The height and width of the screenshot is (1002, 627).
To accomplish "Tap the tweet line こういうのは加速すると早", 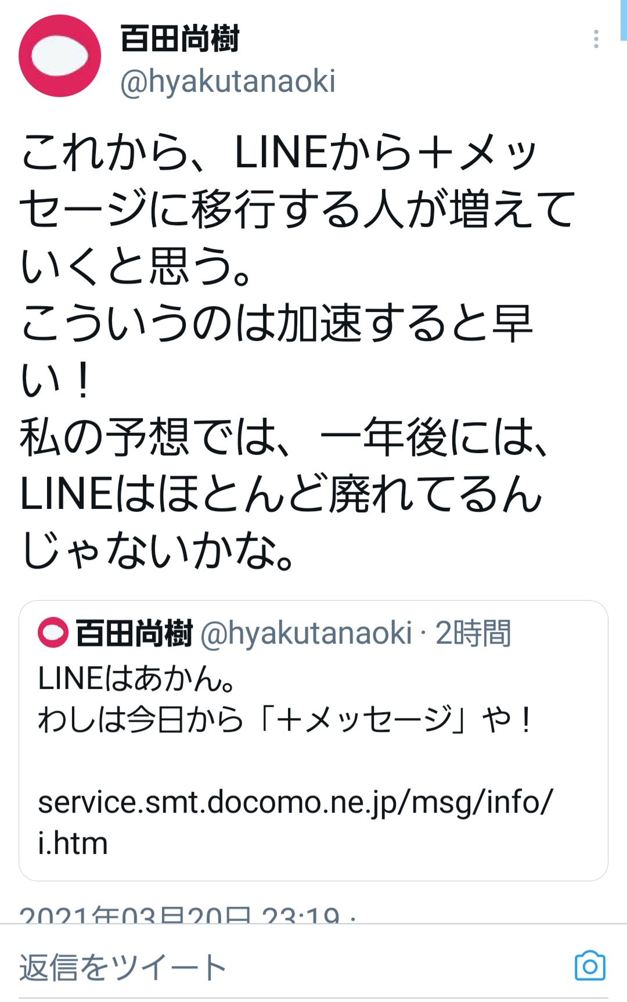I will coord(276,324).
